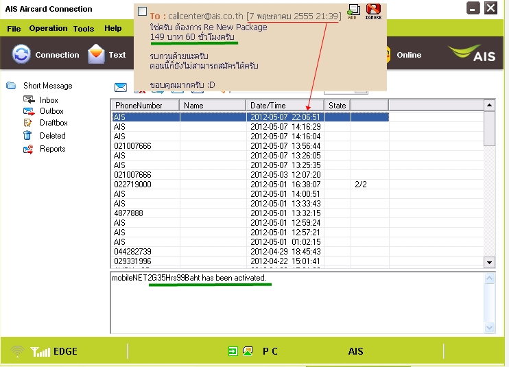The width and height of the screenshot is (509, 367).
Task: Click the callcenter@ais.co.th address
Action: pos(206,16)
